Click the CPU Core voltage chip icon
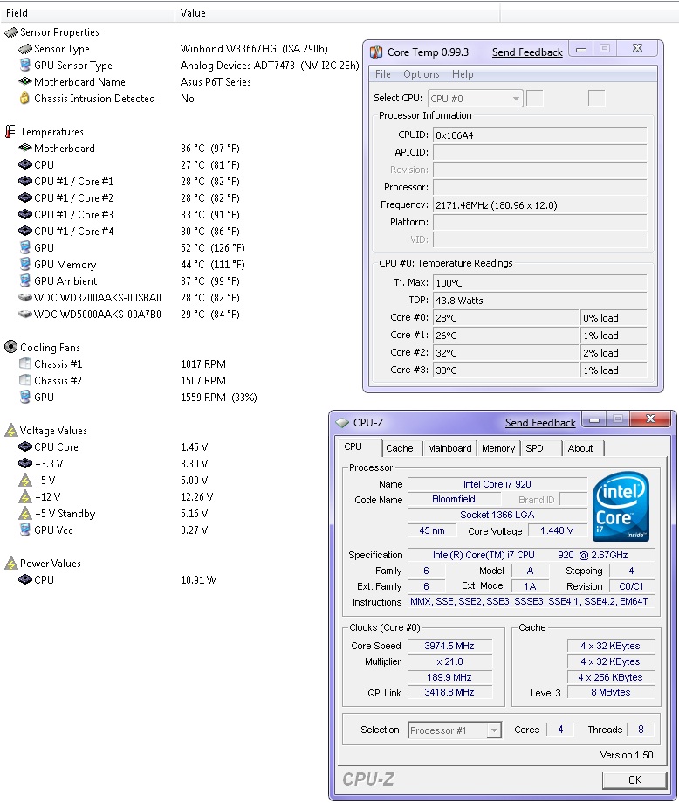Image resolution: width=679 pixels, height=803 pixels. point(25,446)
